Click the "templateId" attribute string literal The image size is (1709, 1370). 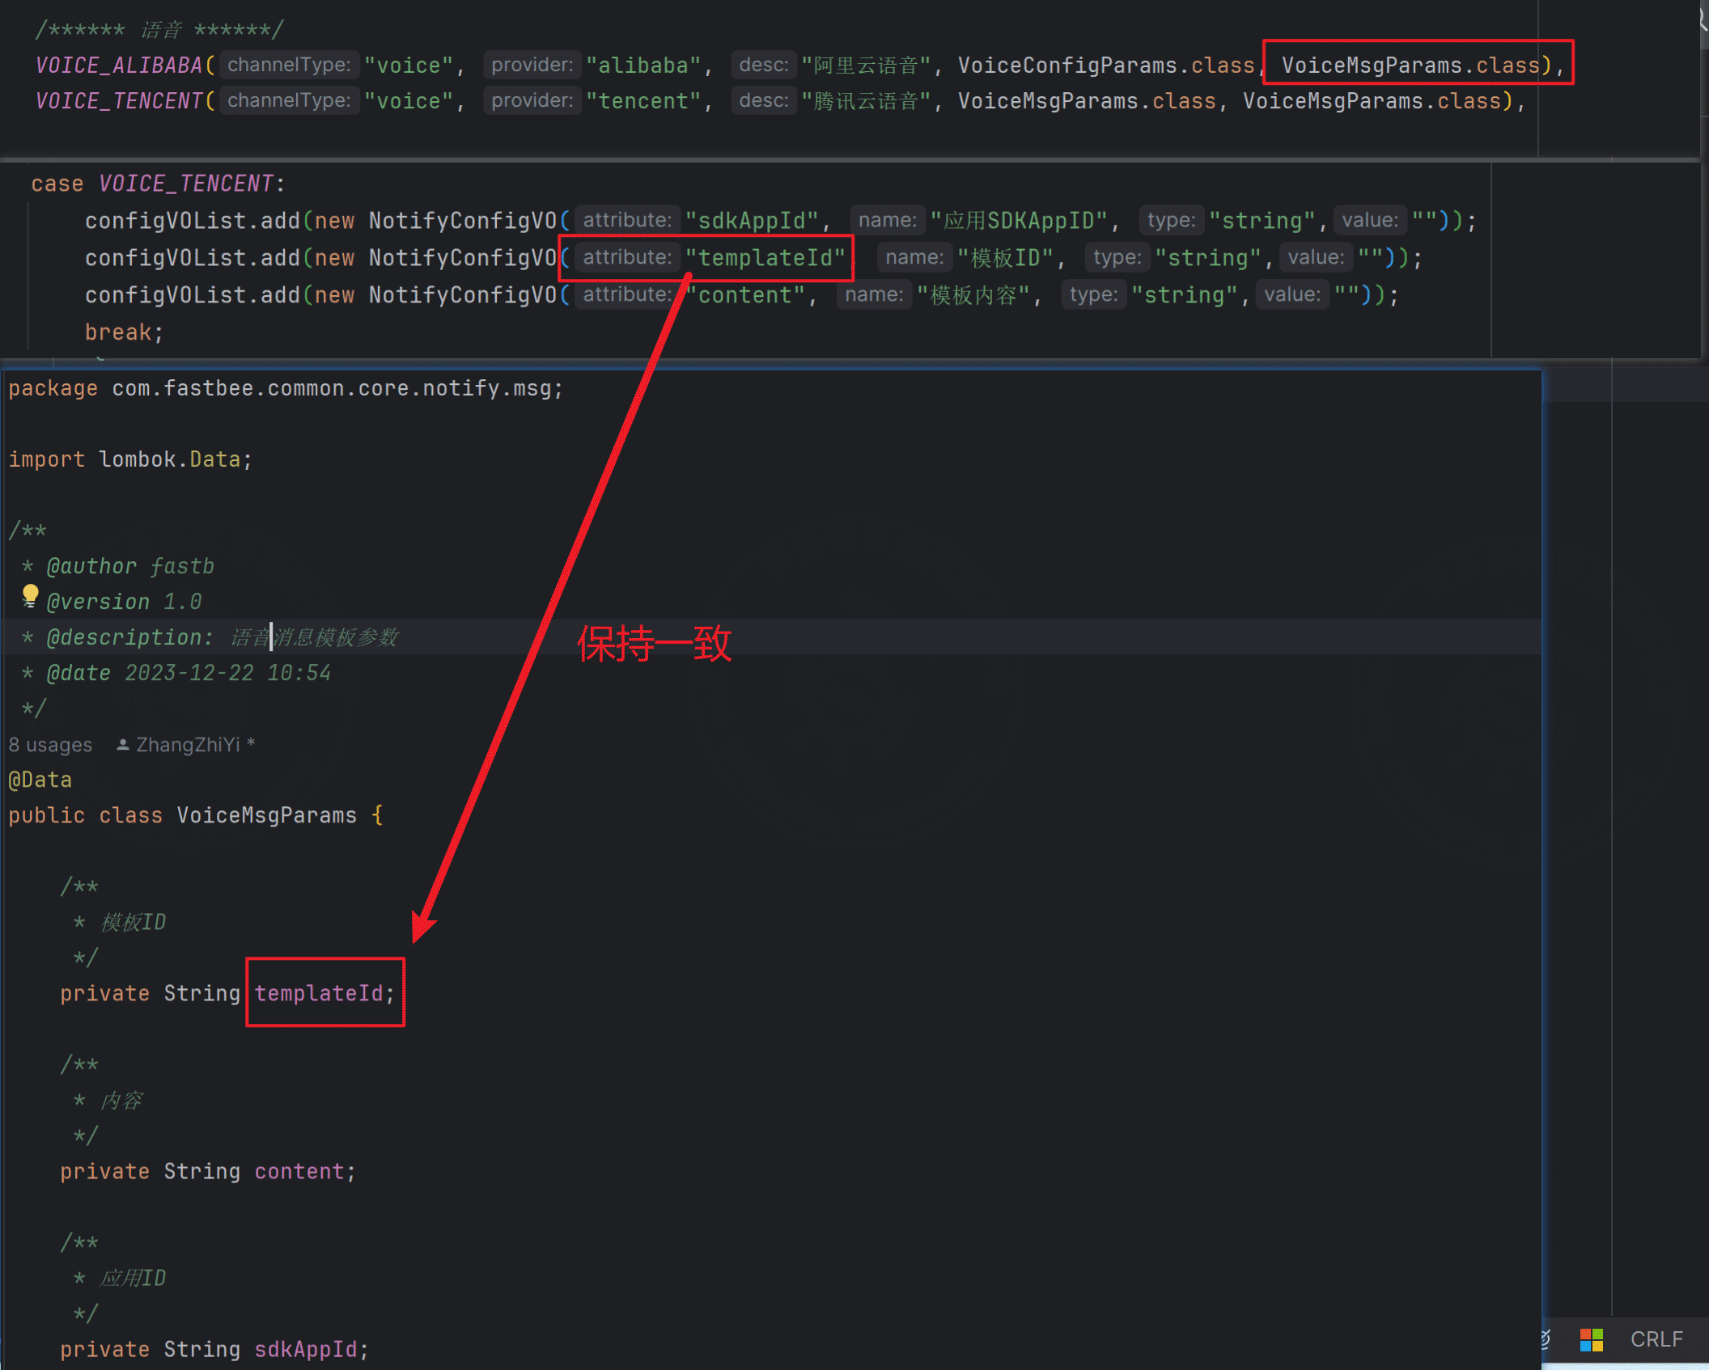[x=765, y=258]
